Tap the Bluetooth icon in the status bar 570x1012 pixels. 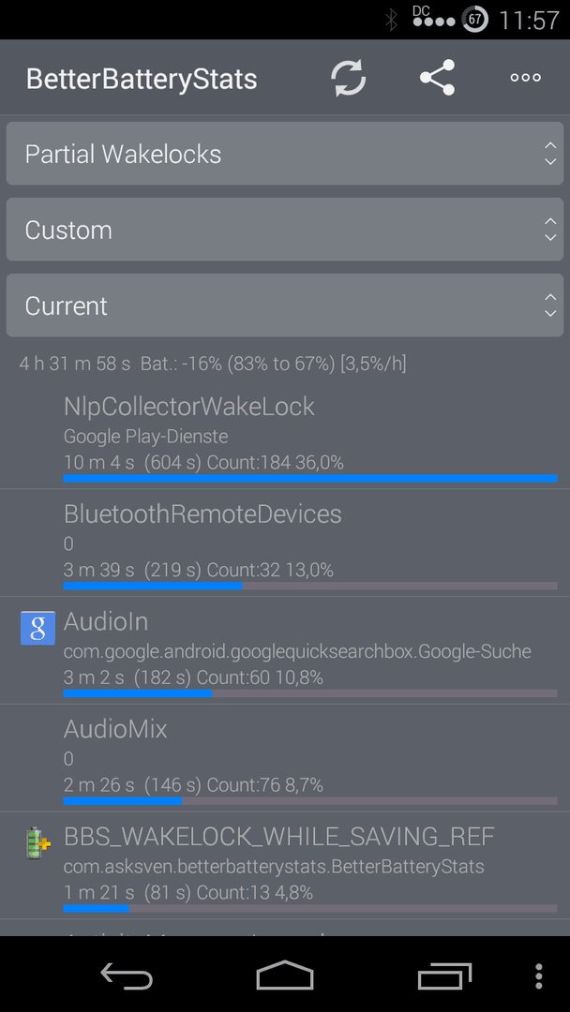pos(391,20)
